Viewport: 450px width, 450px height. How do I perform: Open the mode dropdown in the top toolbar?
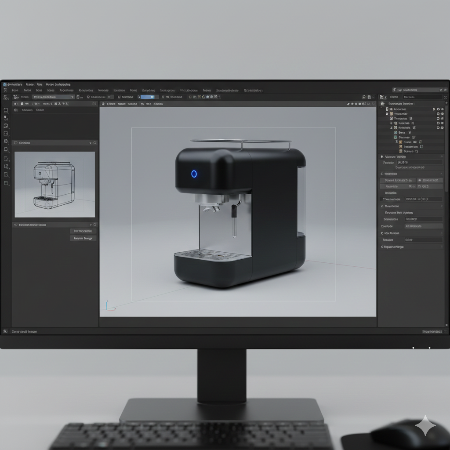point(53,97)
